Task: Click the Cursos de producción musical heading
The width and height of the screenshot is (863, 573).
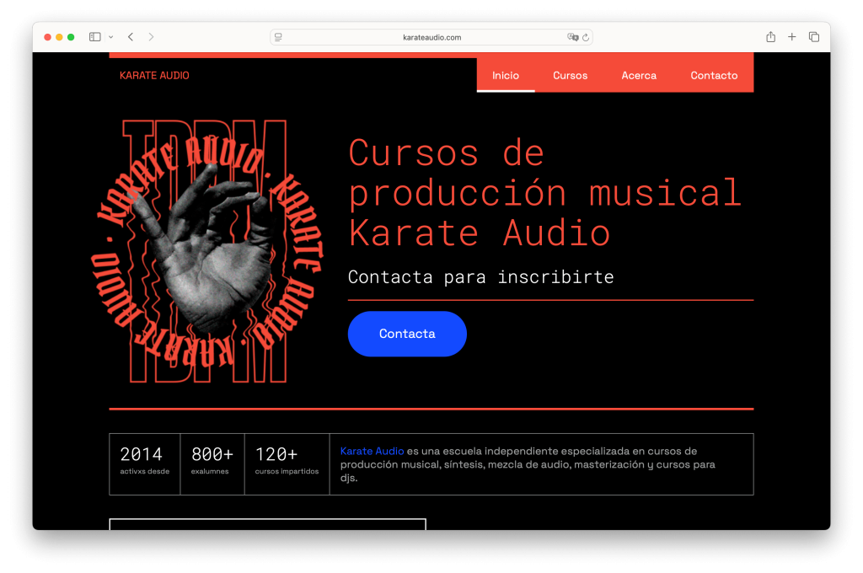Action: (544, 193)
